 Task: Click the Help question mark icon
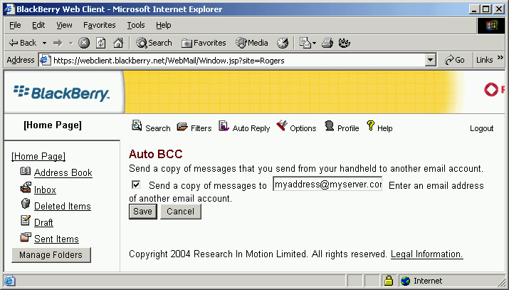[x=370, y=125]
